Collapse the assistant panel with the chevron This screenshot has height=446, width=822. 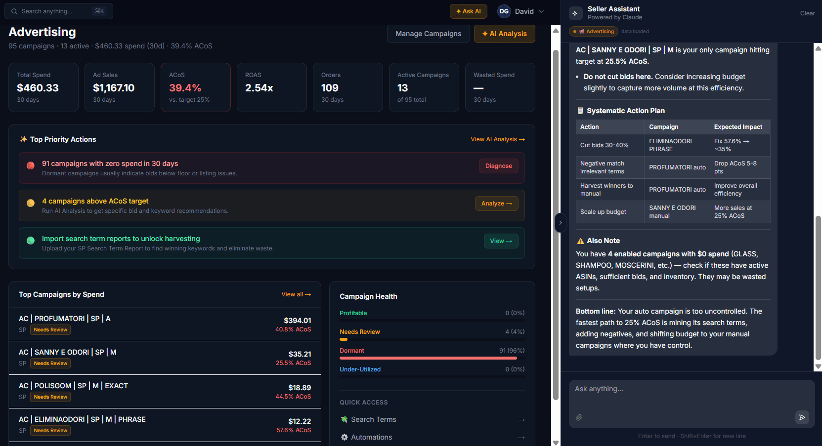click(560, 223)
